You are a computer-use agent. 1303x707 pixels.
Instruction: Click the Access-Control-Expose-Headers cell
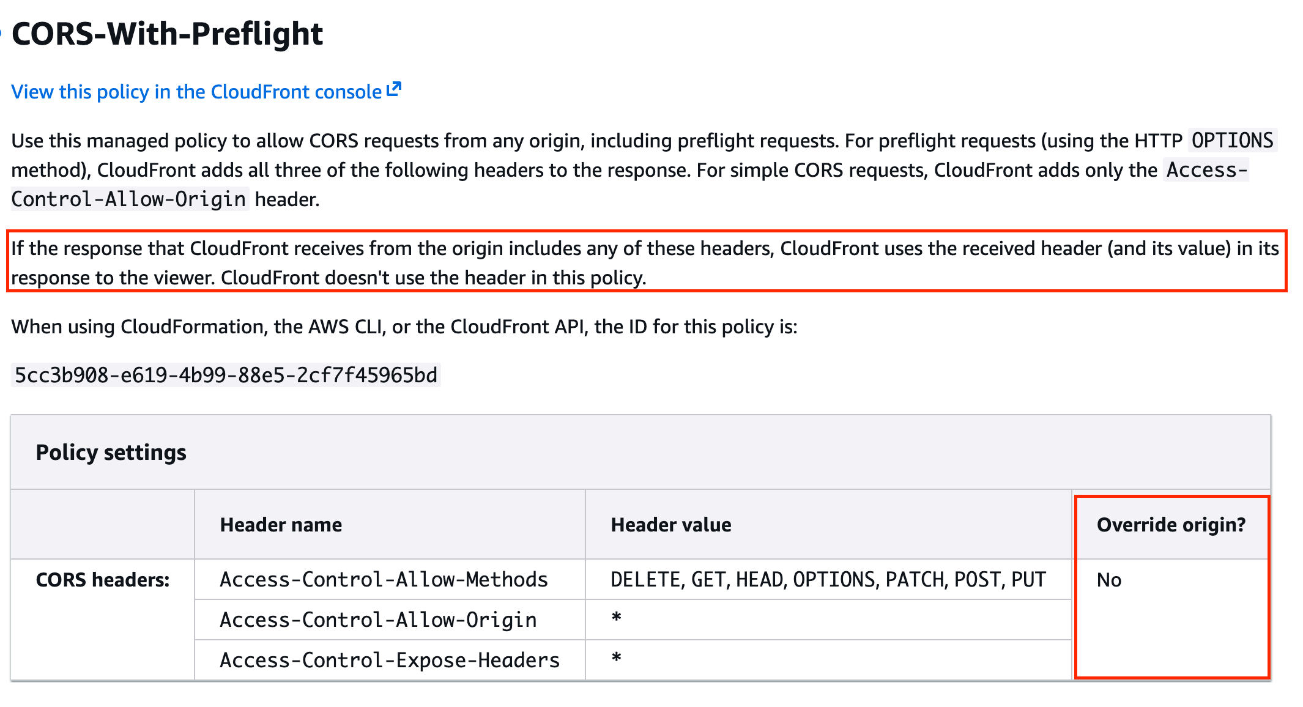point(389,661)
